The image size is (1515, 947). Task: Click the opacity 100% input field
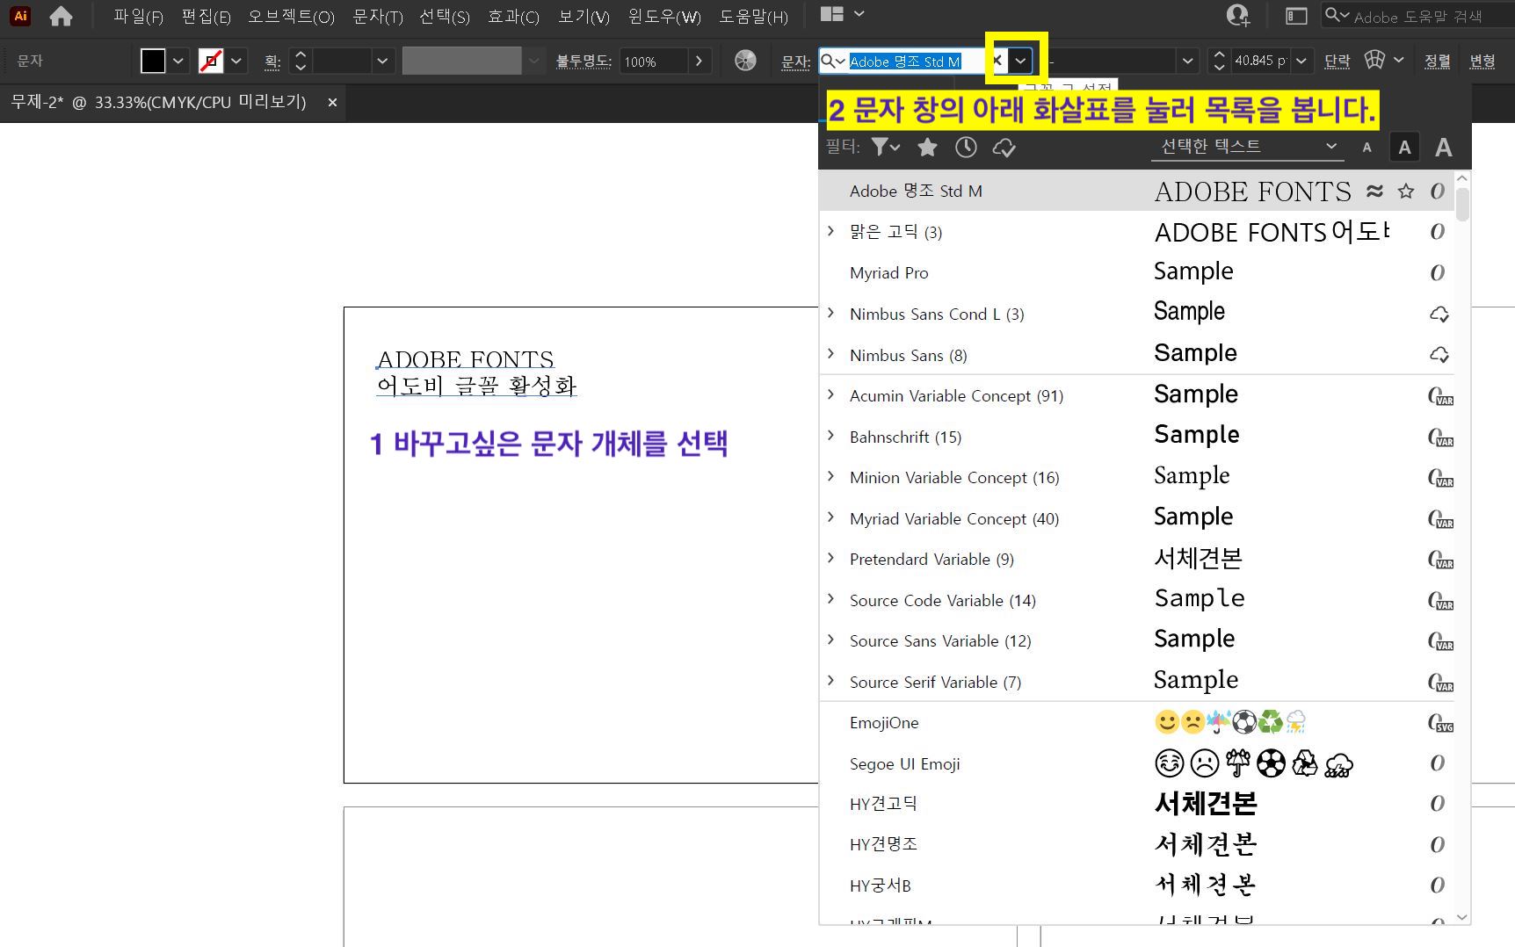tap(653, 61)
